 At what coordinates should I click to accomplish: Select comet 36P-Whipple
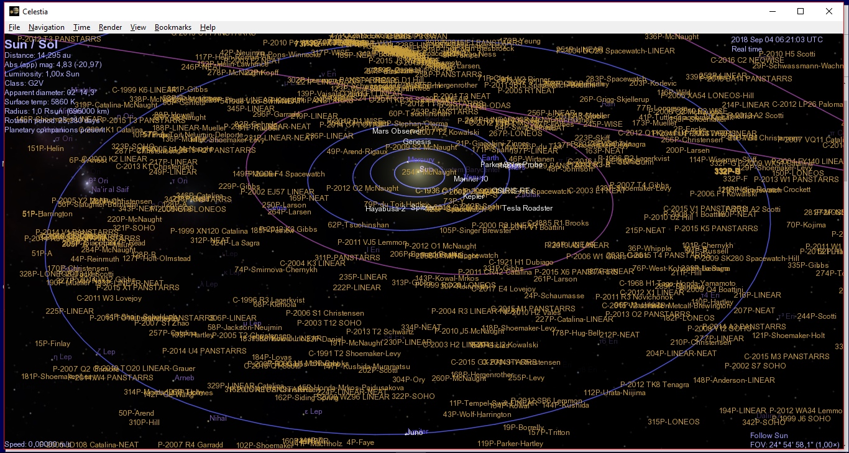point(649,249)
